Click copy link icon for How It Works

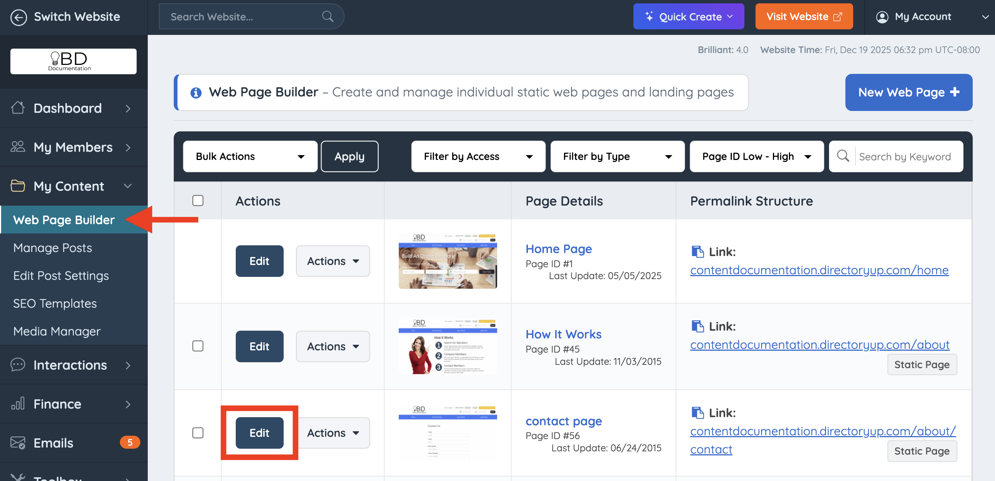697,326
